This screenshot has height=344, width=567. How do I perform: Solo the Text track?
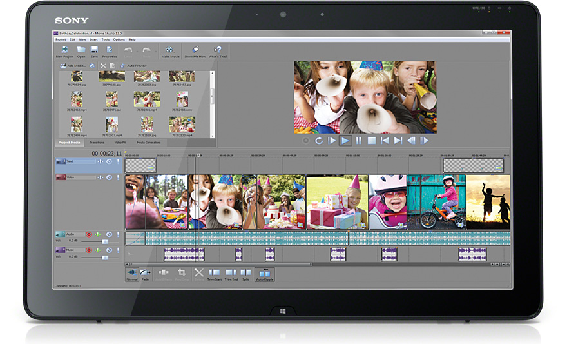[x=118, y=161]
